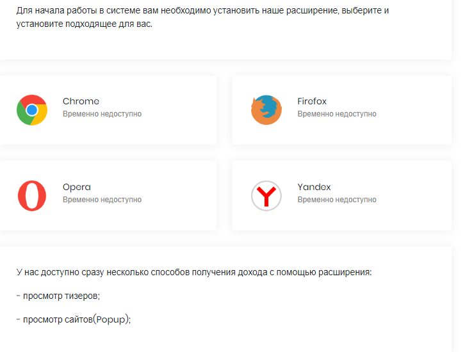Viewport: 465px width, 352px height.
Task: Open the Firefox extension title link
Action: click(x=312, y=101)
